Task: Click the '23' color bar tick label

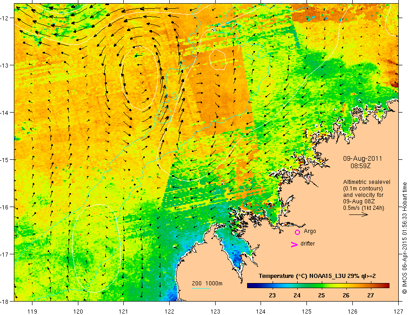Action: [x=272, y=296]
